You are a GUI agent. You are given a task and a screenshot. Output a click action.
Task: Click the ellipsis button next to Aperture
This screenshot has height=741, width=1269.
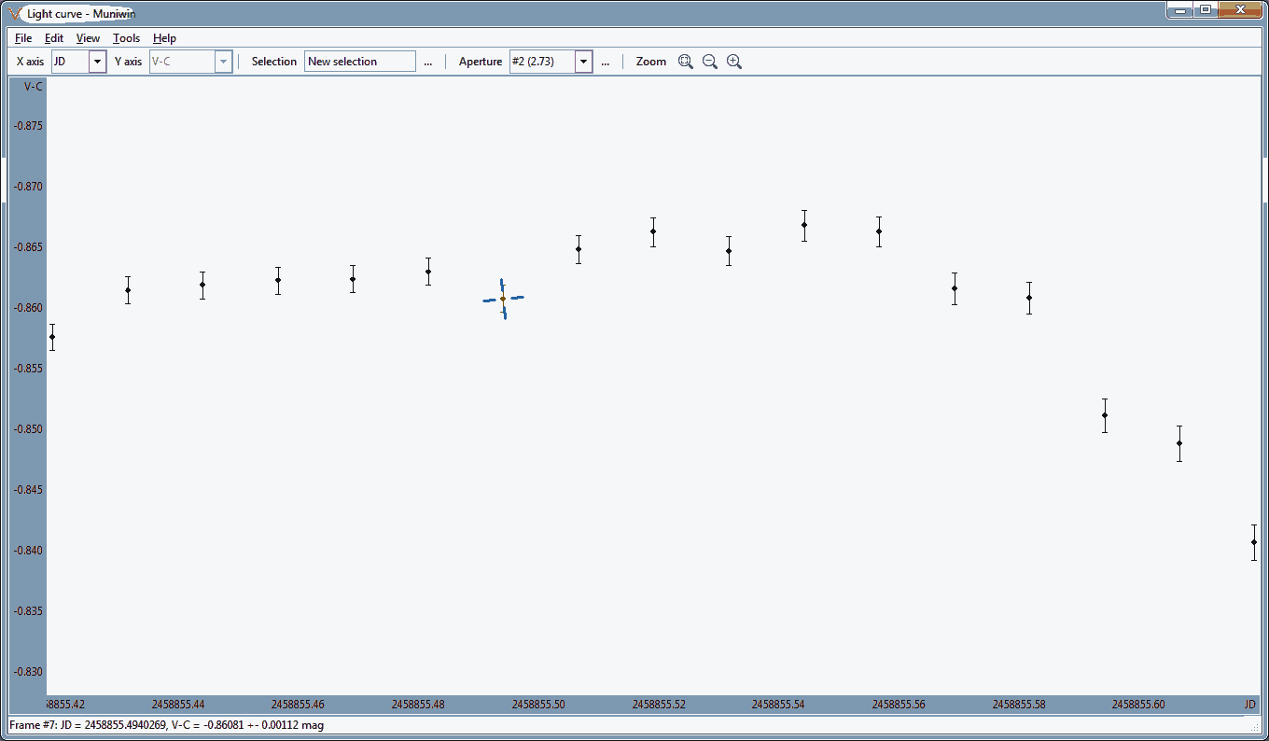pos(605,62)
